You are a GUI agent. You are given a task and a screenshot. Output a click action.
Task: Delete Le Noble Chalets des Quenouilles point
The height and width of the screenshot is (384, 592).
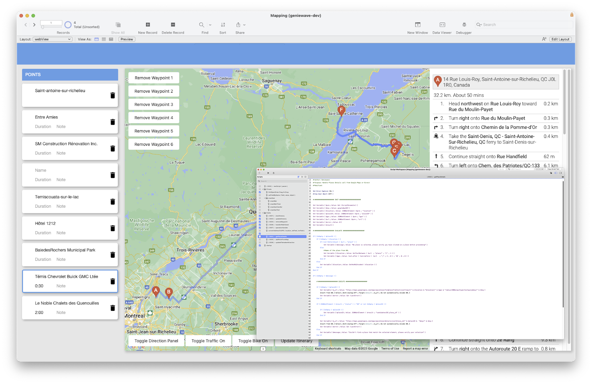point(113,308)
